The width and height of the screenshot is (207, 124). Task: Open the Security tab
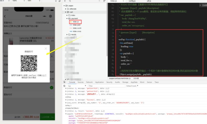[x=109, y=82]
